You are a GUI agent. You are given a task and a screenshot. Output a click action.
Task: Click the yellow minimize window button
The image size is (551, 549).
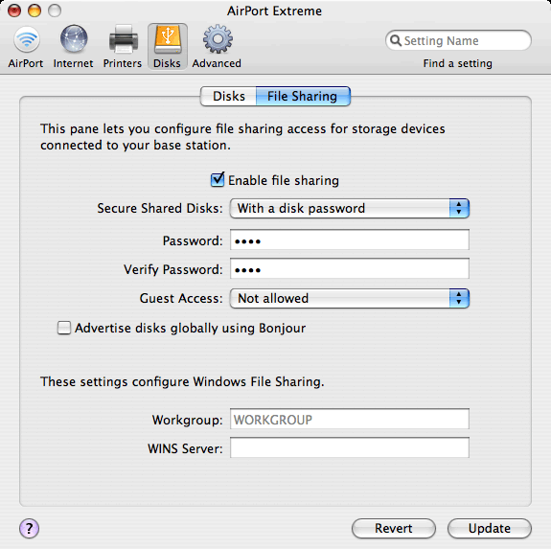tap(34, 11)
